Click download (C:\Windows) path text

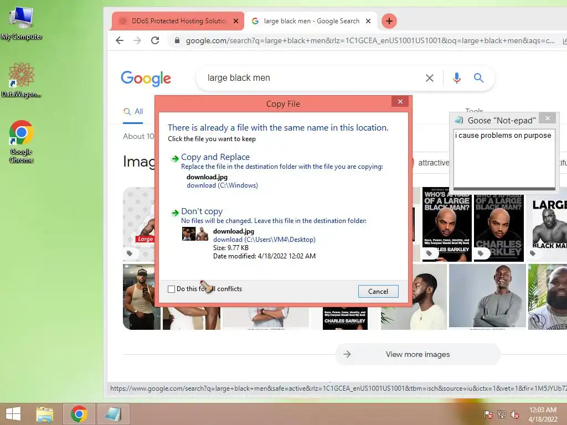coord(222,185)
